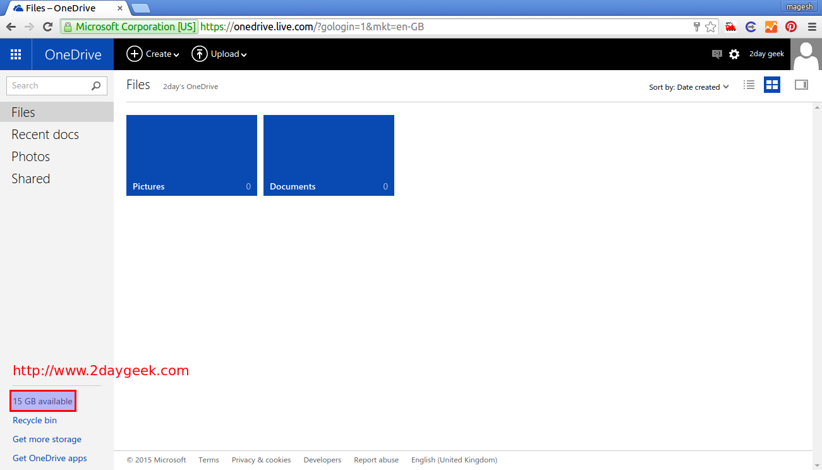Select Files in the sidebar
The width and height of the screenshot is (822, 470).
point(57,112)
